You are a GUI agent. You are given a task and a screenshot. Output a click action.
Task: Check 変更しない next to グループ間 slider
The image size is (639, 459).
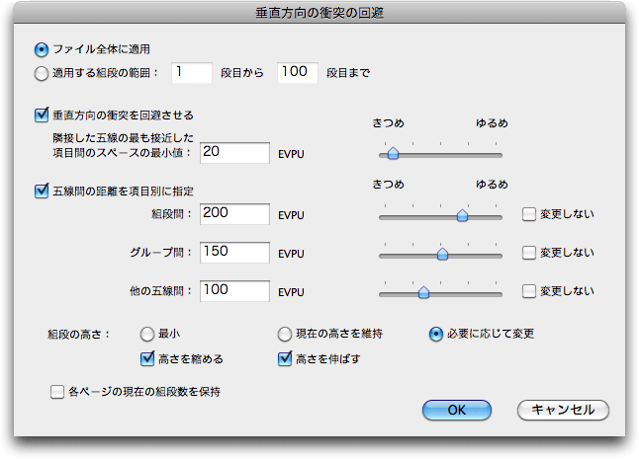(529, 253)
